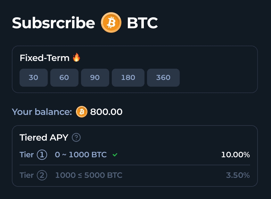Choose the 360-day term button
The image size is (271, 199).
click(163, 78)
